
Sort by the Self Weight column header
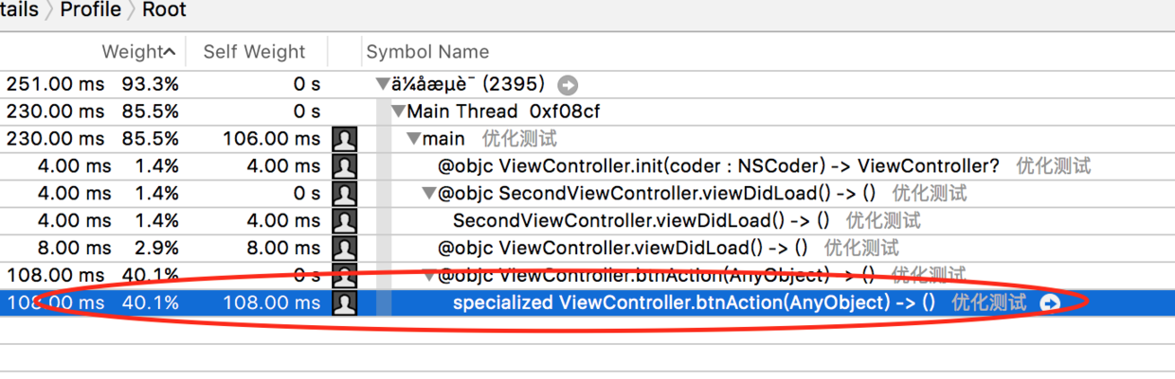(254, 52)
